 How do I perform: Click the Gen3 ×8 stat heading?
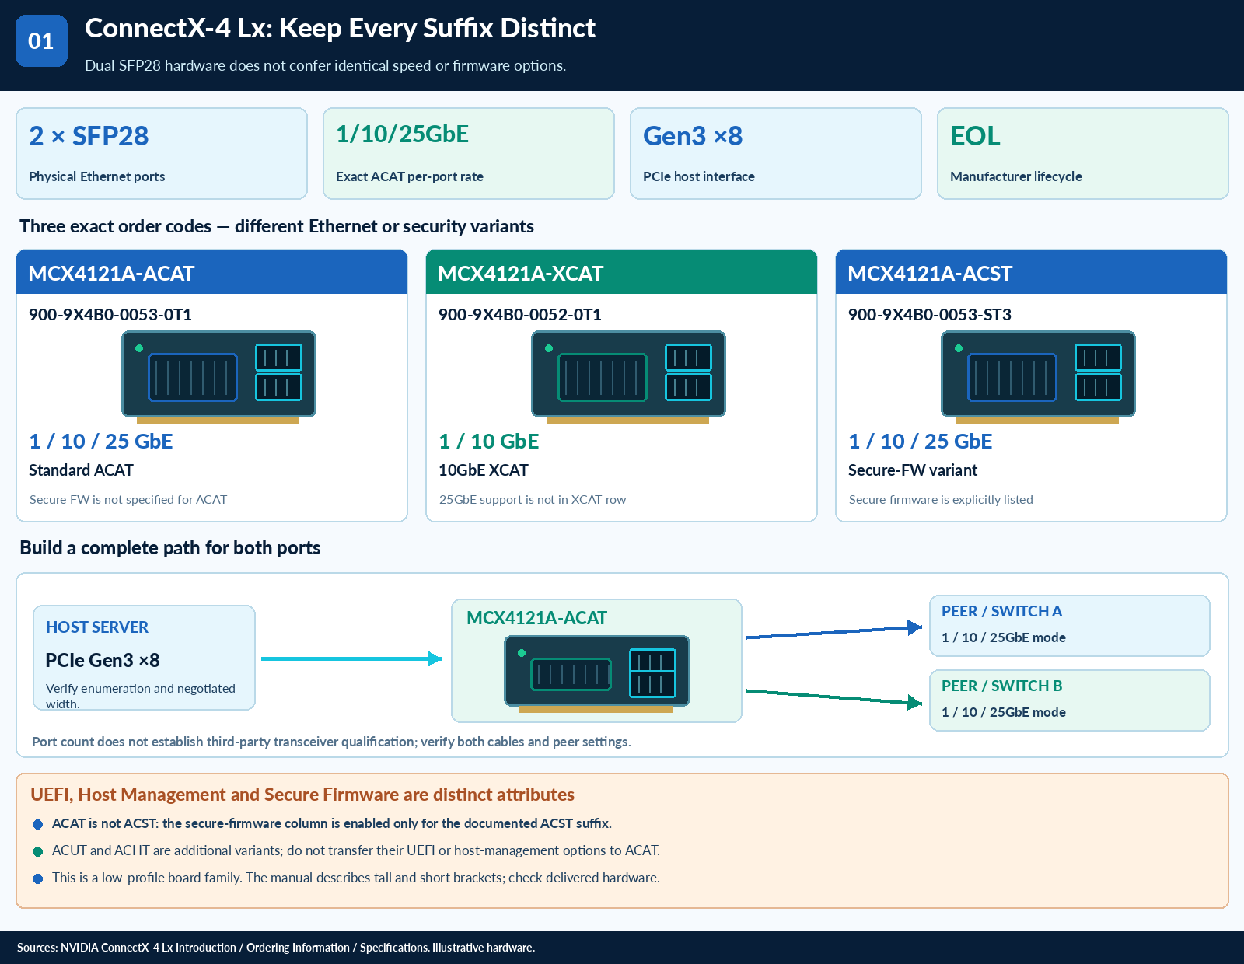pyautogui.click(x=693, y=136)
